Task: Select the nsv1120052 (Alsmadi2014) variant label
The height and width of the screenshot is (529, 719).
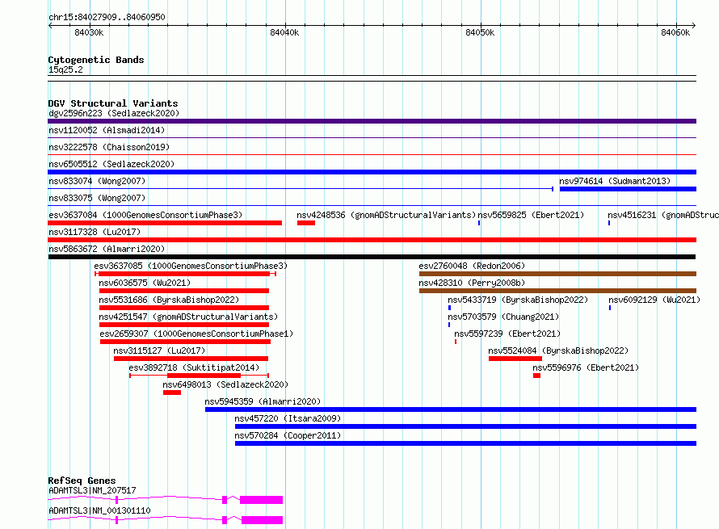Action: click(x=107, y=130)
